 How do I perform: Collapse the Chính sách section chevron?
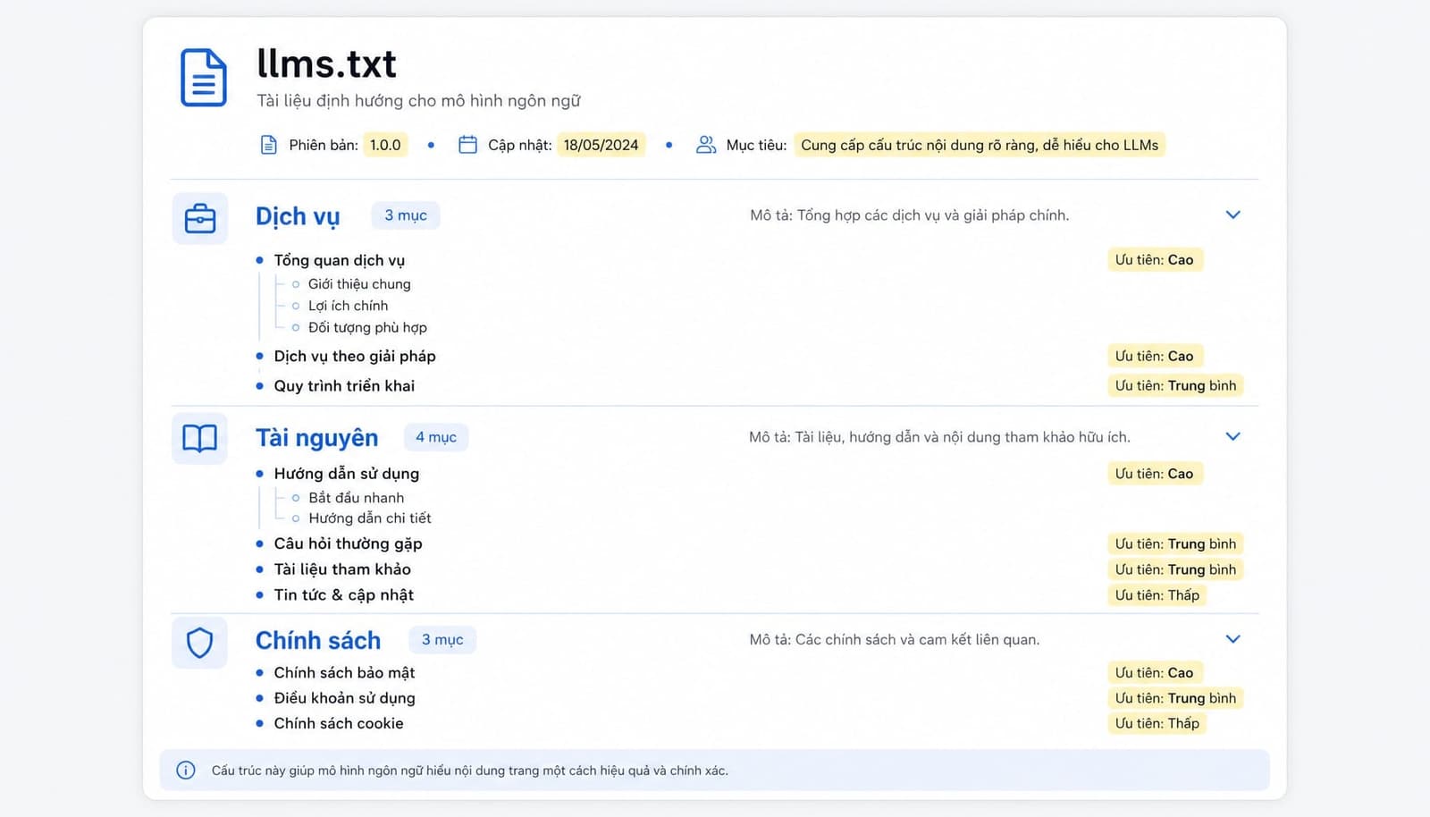pos(1232,639)
